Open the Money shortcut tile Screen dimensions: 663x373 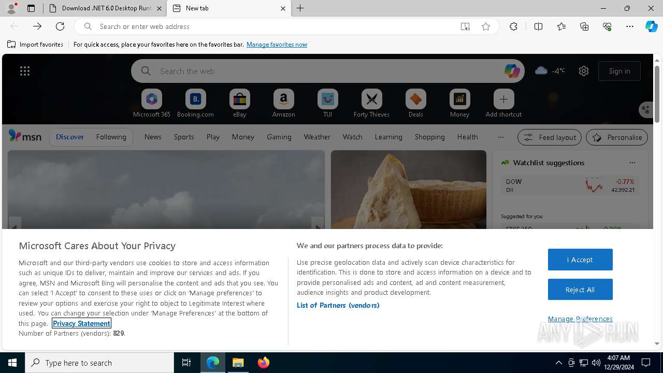459,104
